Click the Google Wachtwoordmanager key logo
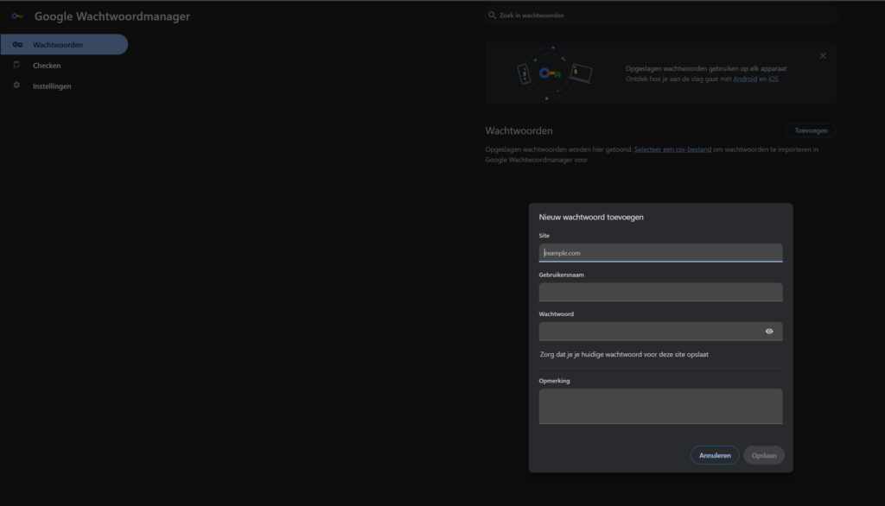Image resolution: width=885 pixels, height=506 pixels. point(17,16)
